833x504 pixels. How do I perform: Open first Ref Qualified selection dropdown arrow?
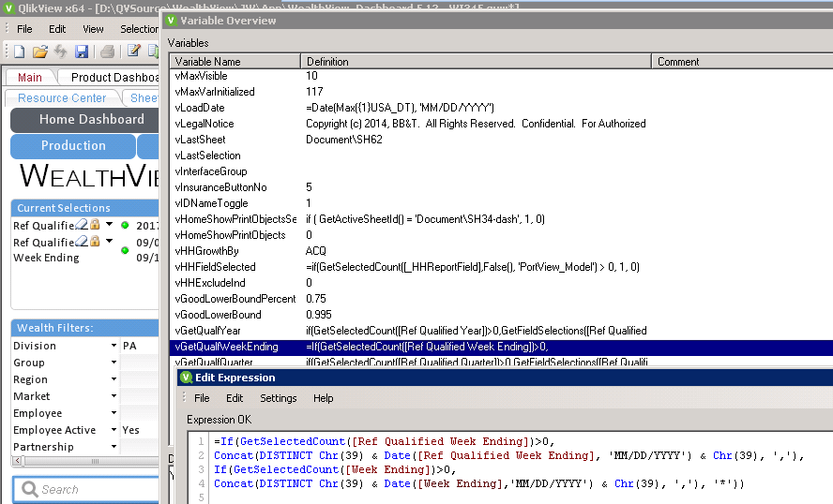tap(109, 225)
